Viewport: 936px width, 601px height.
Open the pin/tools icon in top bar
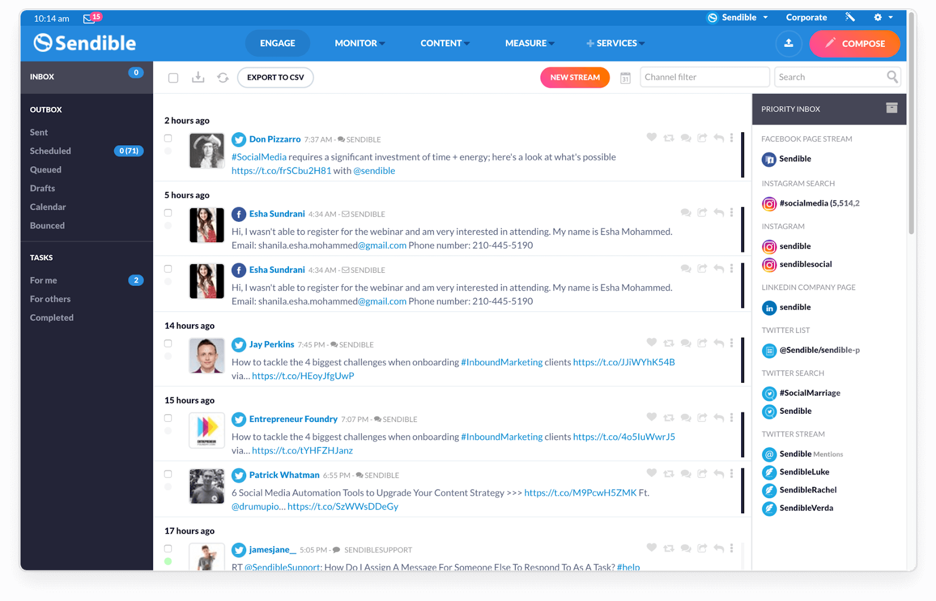click(850, 18)
